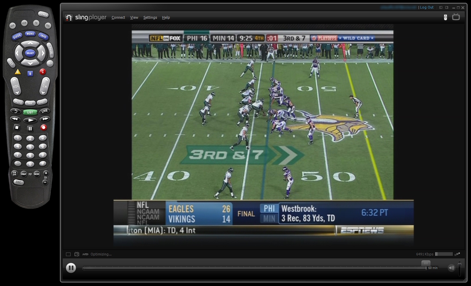Click the remote's play button
Screen dimensions: 471x286
point(30,120)
